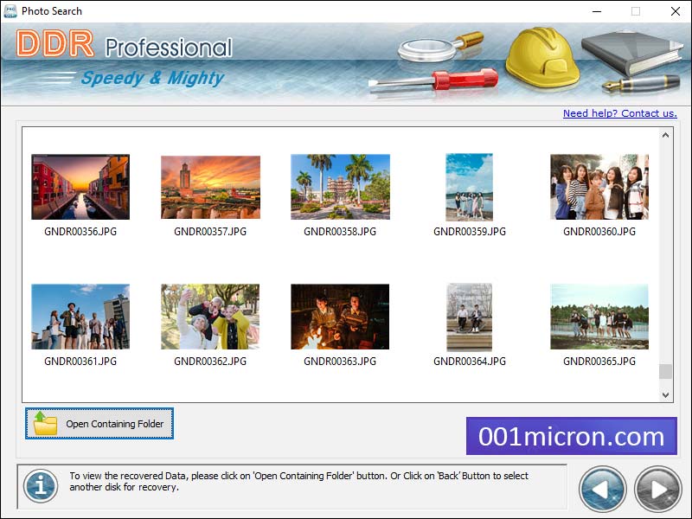Screen dimensions: 692x519
Task: Select the GNDR00362.JPG selfie image
Action: point(209,317)
